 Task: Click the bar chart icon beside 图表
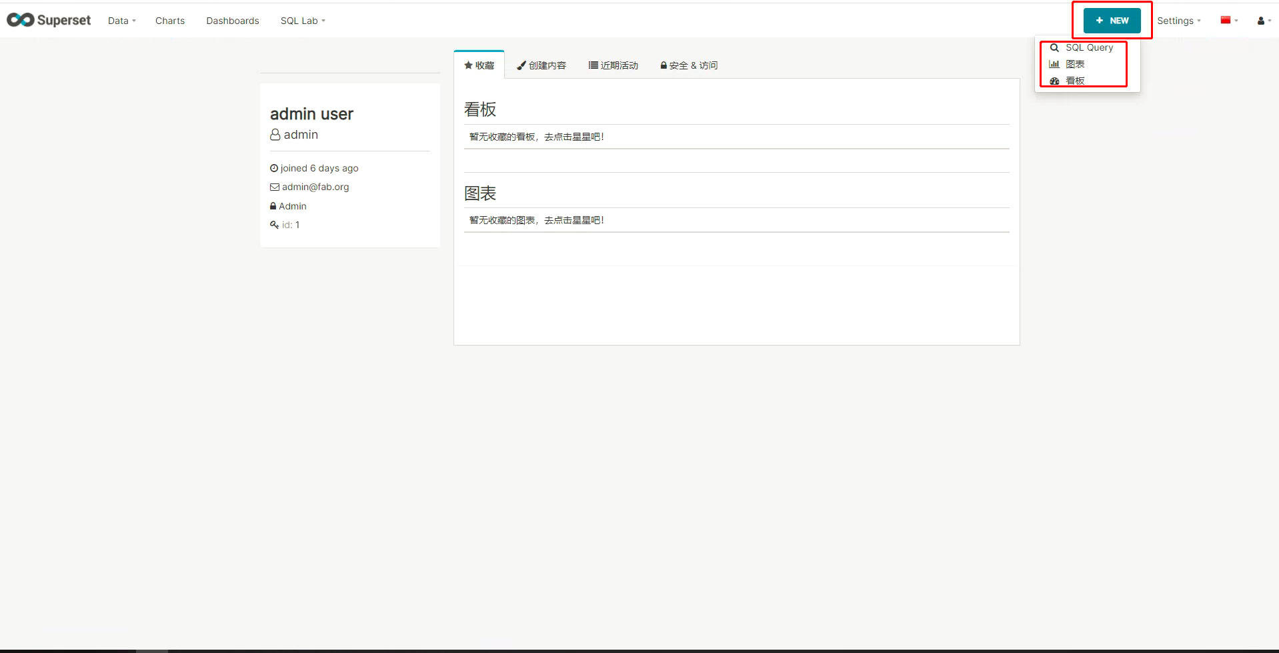click(x=1054, y=64)
